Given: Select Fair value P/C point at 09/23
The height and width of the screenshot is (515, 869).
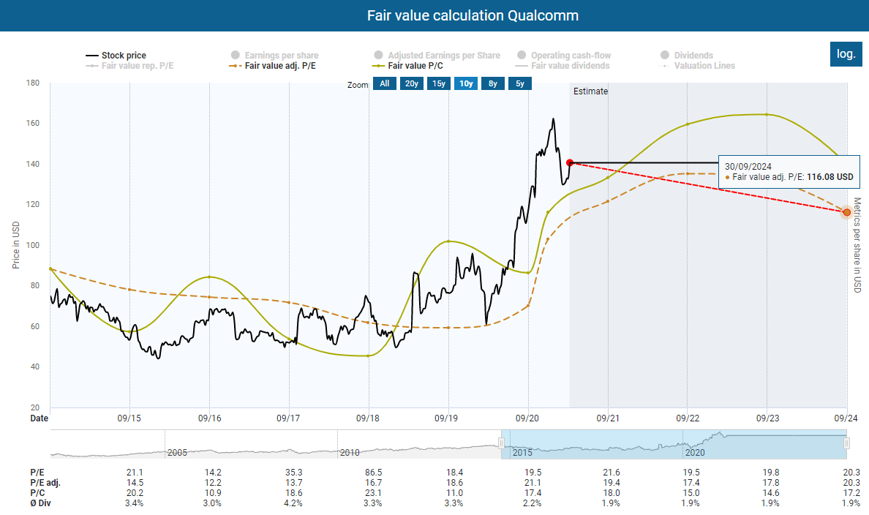Looking at the screenshot, I should click(x=767, y=115).
